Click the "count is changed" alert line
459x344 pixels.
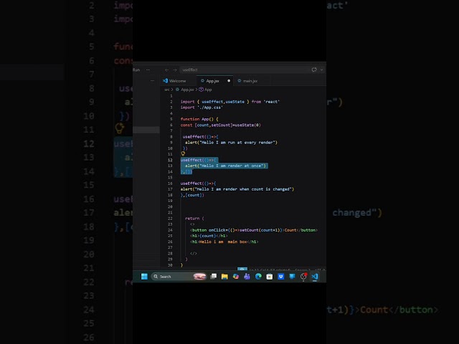tap(237, 189)
